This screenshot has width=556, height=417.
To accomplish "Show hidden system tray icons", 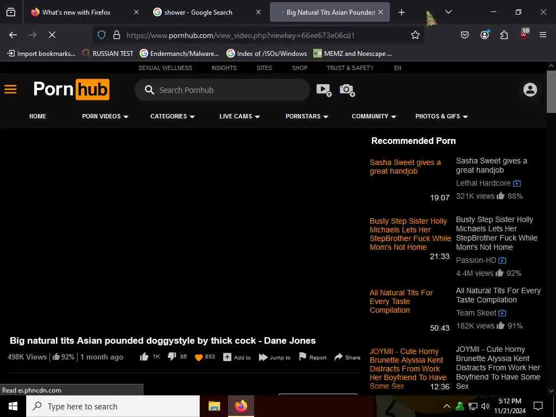I will (447, 406).
